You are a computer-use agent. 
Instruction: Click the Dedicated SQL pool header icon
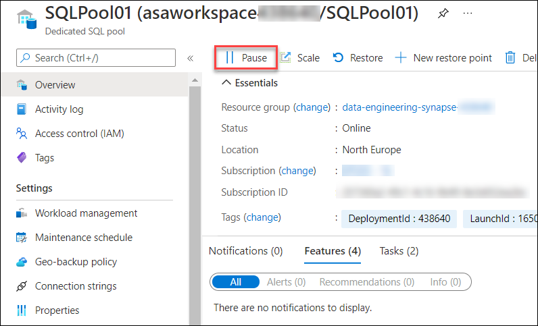click(26, 19)
